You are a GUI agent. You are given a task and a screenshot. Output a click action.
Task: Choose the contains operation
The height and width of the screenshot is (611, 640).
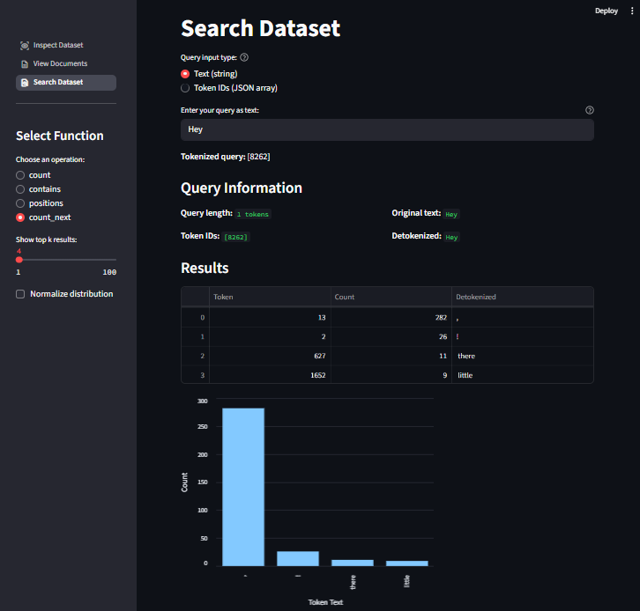tap(20, 189)
